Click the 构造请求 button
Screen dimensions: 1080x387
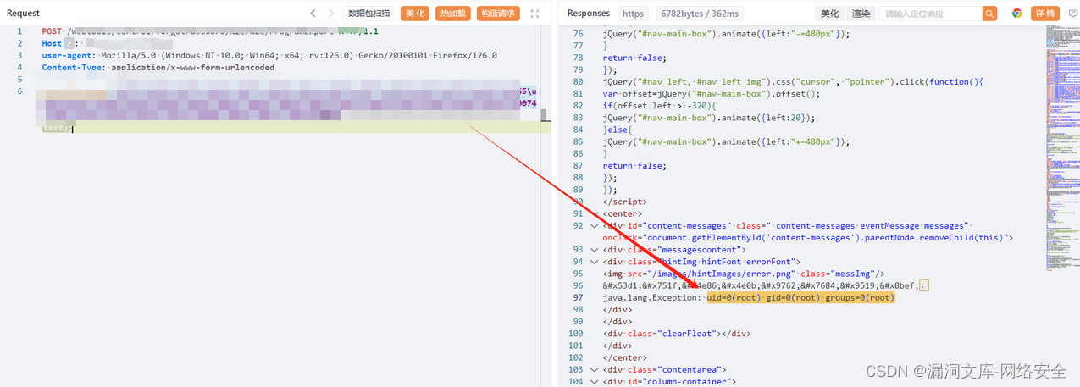[x=497, y=13]
